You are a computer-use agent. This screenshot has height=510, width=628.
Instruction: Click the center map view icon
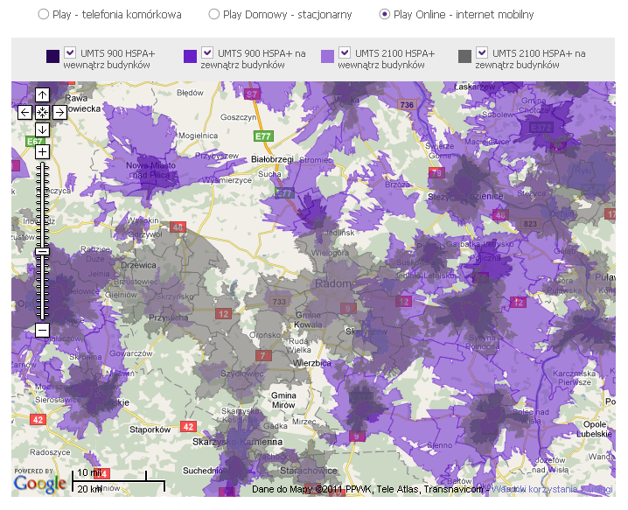pyautogui.click(x=42, y=112)
